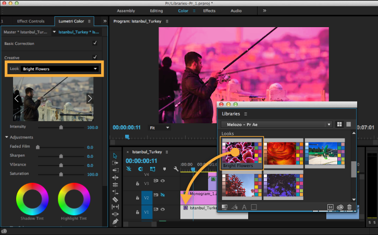Toggle sync lock for track V3
The height and width of the screenshot is (235, 378).
156,181
